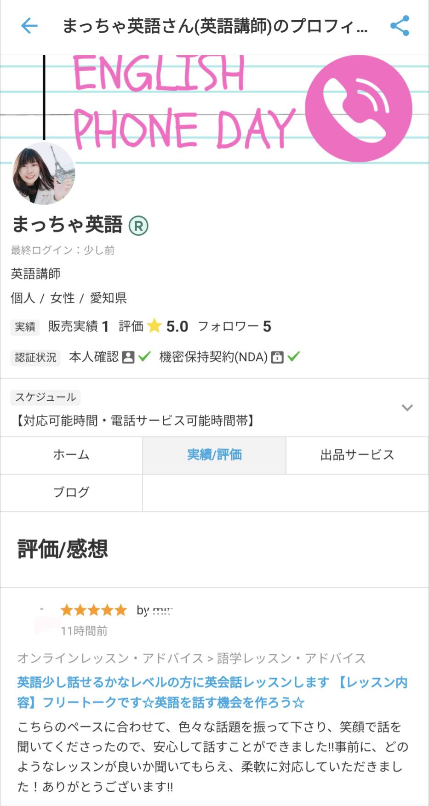
Task: Tap the yellow rating star icon
Action: [x=154, y=326]
